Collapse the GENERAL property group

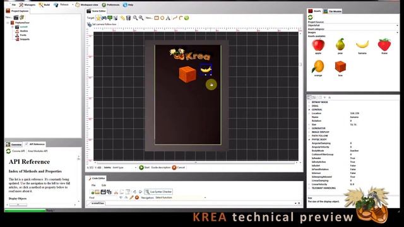(x=309, y=110)
